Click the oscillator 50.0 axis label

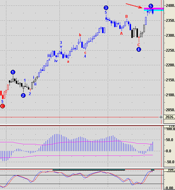click(170, 140)
